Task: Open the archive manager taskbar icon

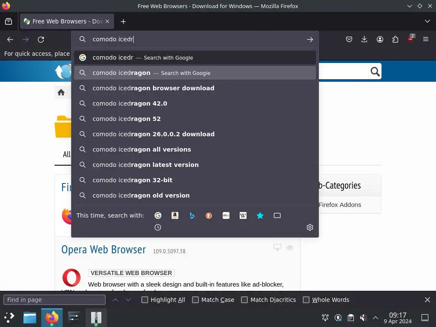Action: (96, 318)
